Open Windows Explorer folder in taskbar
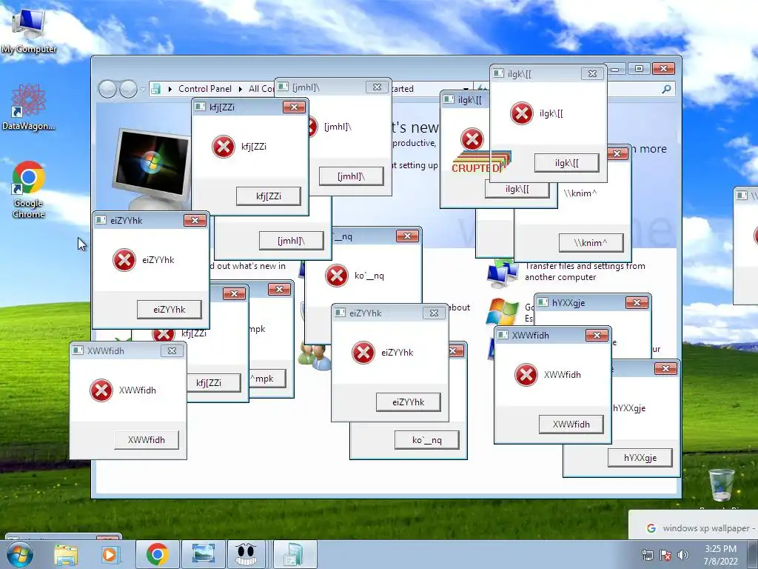The width and height of the screenshot is (758, 569). pyautogui.click(x=66, y=554)
